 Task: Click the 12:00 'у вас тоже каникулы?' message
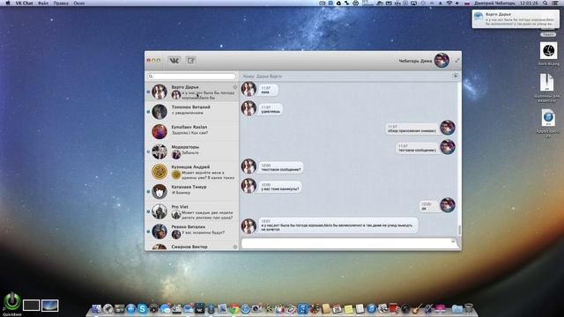(x=280, y=187)
